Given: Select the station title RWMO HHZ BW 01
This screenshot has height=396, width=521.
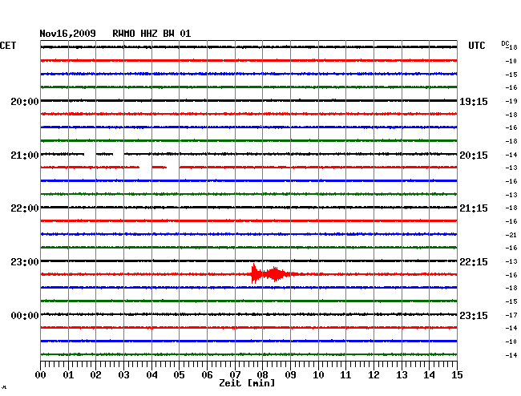Looking at the screenshot, I should 151,34.
